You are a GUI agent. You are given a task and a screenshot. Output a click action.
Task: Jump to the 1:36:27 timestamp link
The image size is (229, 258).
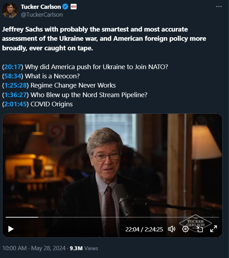click(15, 95)
